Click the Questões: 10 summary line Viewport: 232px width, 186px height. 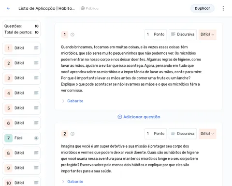coord(21,26)
